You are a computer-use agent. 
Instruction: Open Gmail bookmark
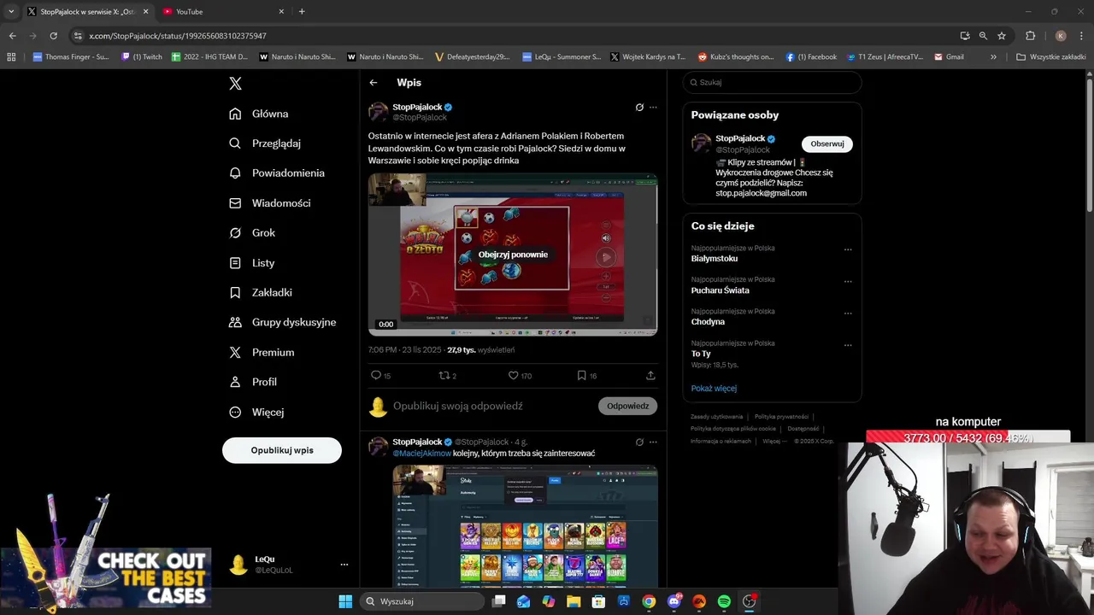click(950, 57)
